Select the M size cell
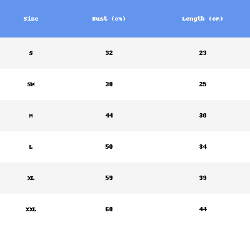Image resolution: width=250 pixels, height=225 pixels. [31, 116]
